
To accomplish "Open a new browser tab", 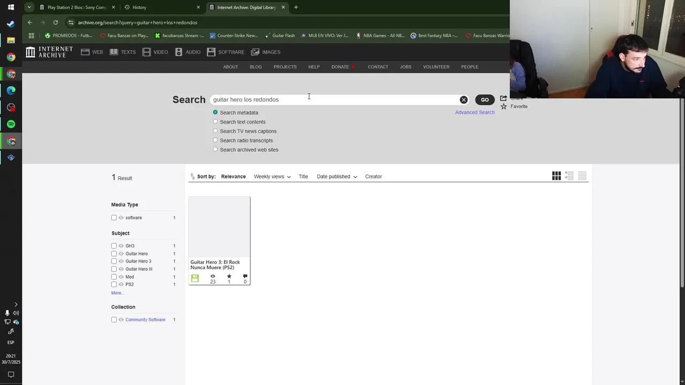I will 296,7.
